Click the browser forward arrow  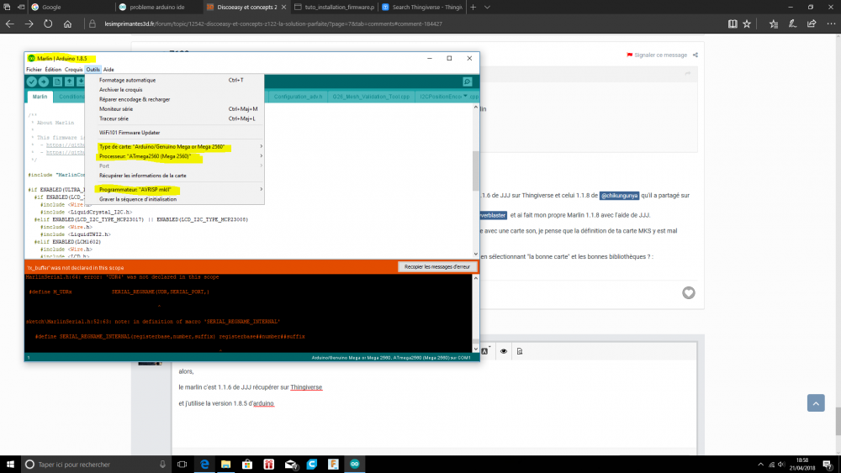(x=29, y=24)
